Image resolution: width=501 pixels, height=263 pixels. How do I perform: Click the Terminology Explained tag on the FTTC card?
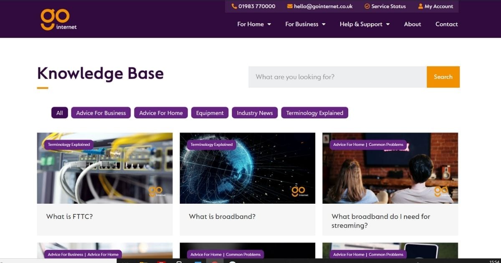[x=69, y=144]
